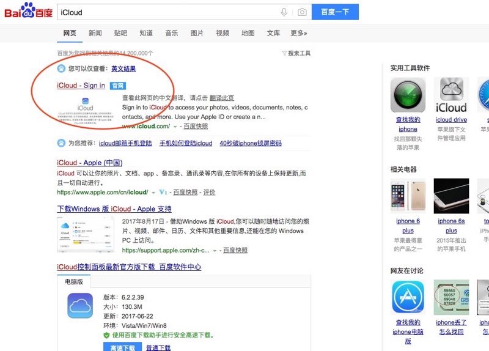Open 搜索工具 filter options
Viewport: 489px width, 351px height.
296,53
